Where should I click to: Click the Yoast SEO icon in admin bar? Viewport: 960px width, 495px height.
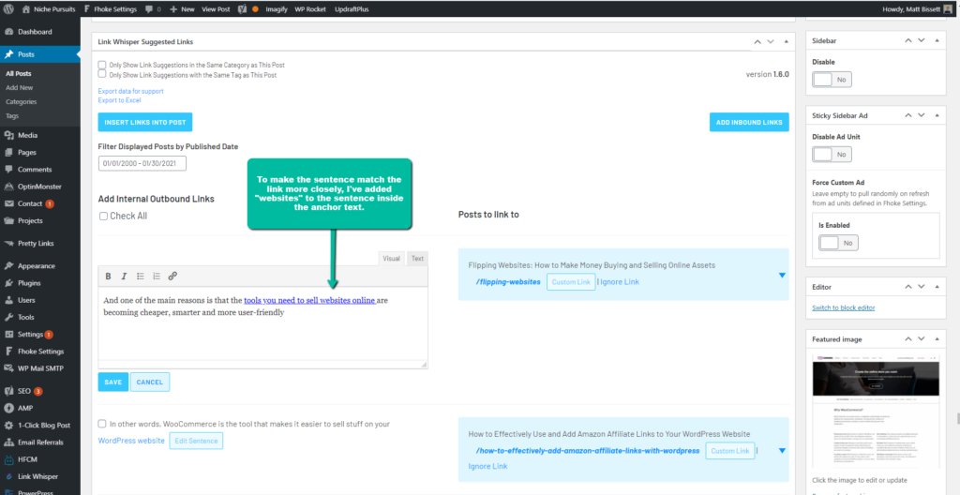(x=243, y=9)
